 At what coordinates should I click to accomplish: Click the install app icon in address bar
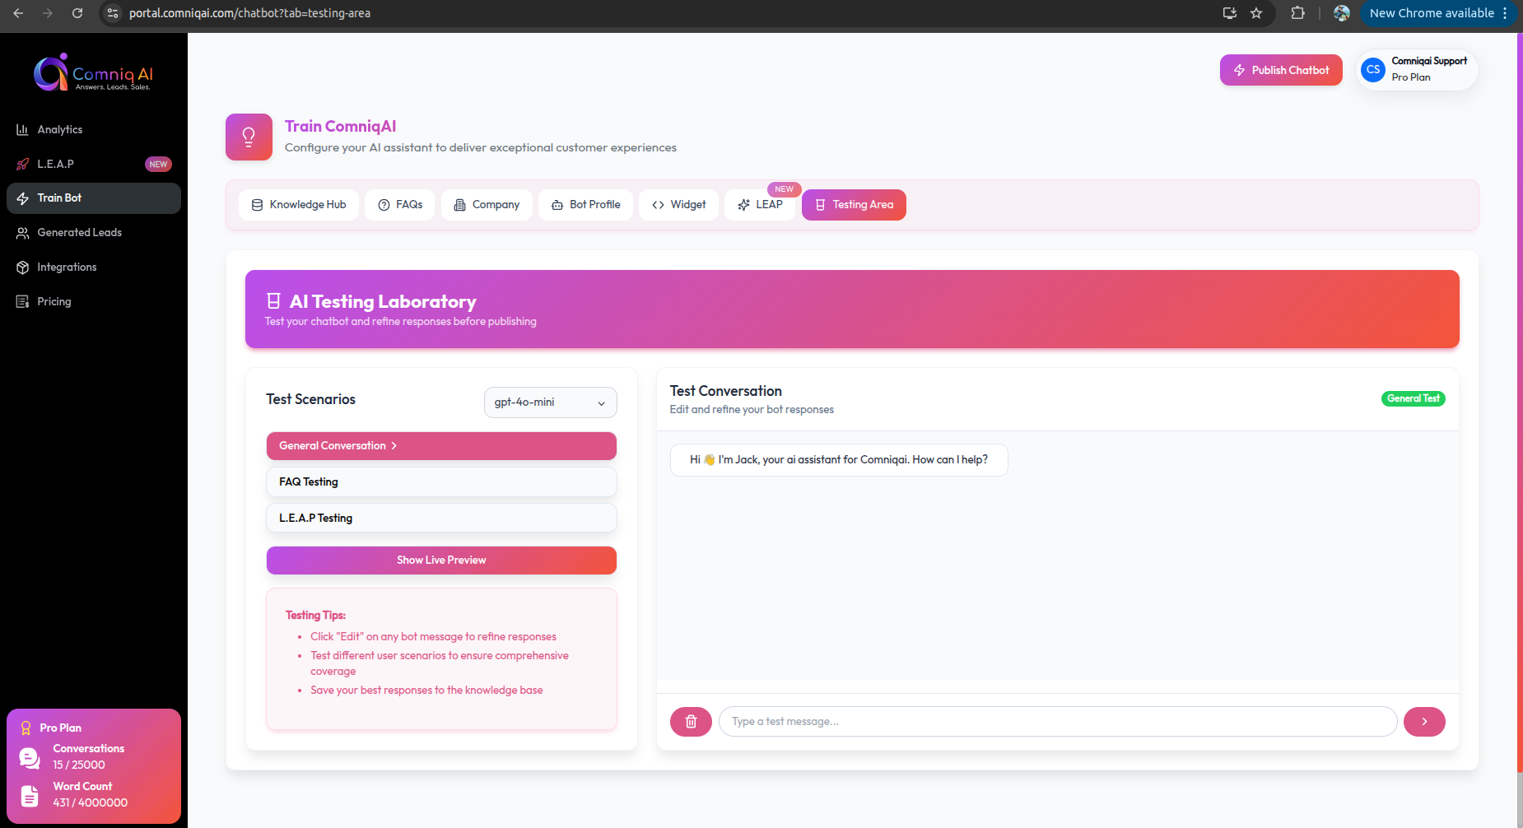tap(1230, 13)
